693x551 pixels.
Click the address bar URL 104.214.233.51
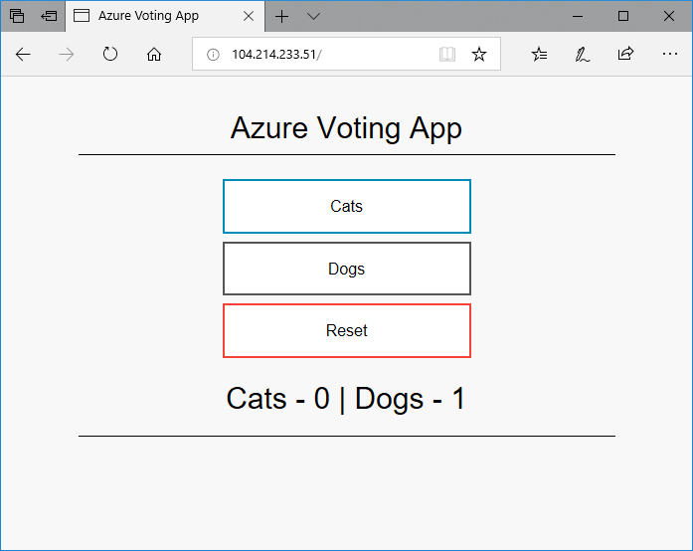click(x=276, y=55)
